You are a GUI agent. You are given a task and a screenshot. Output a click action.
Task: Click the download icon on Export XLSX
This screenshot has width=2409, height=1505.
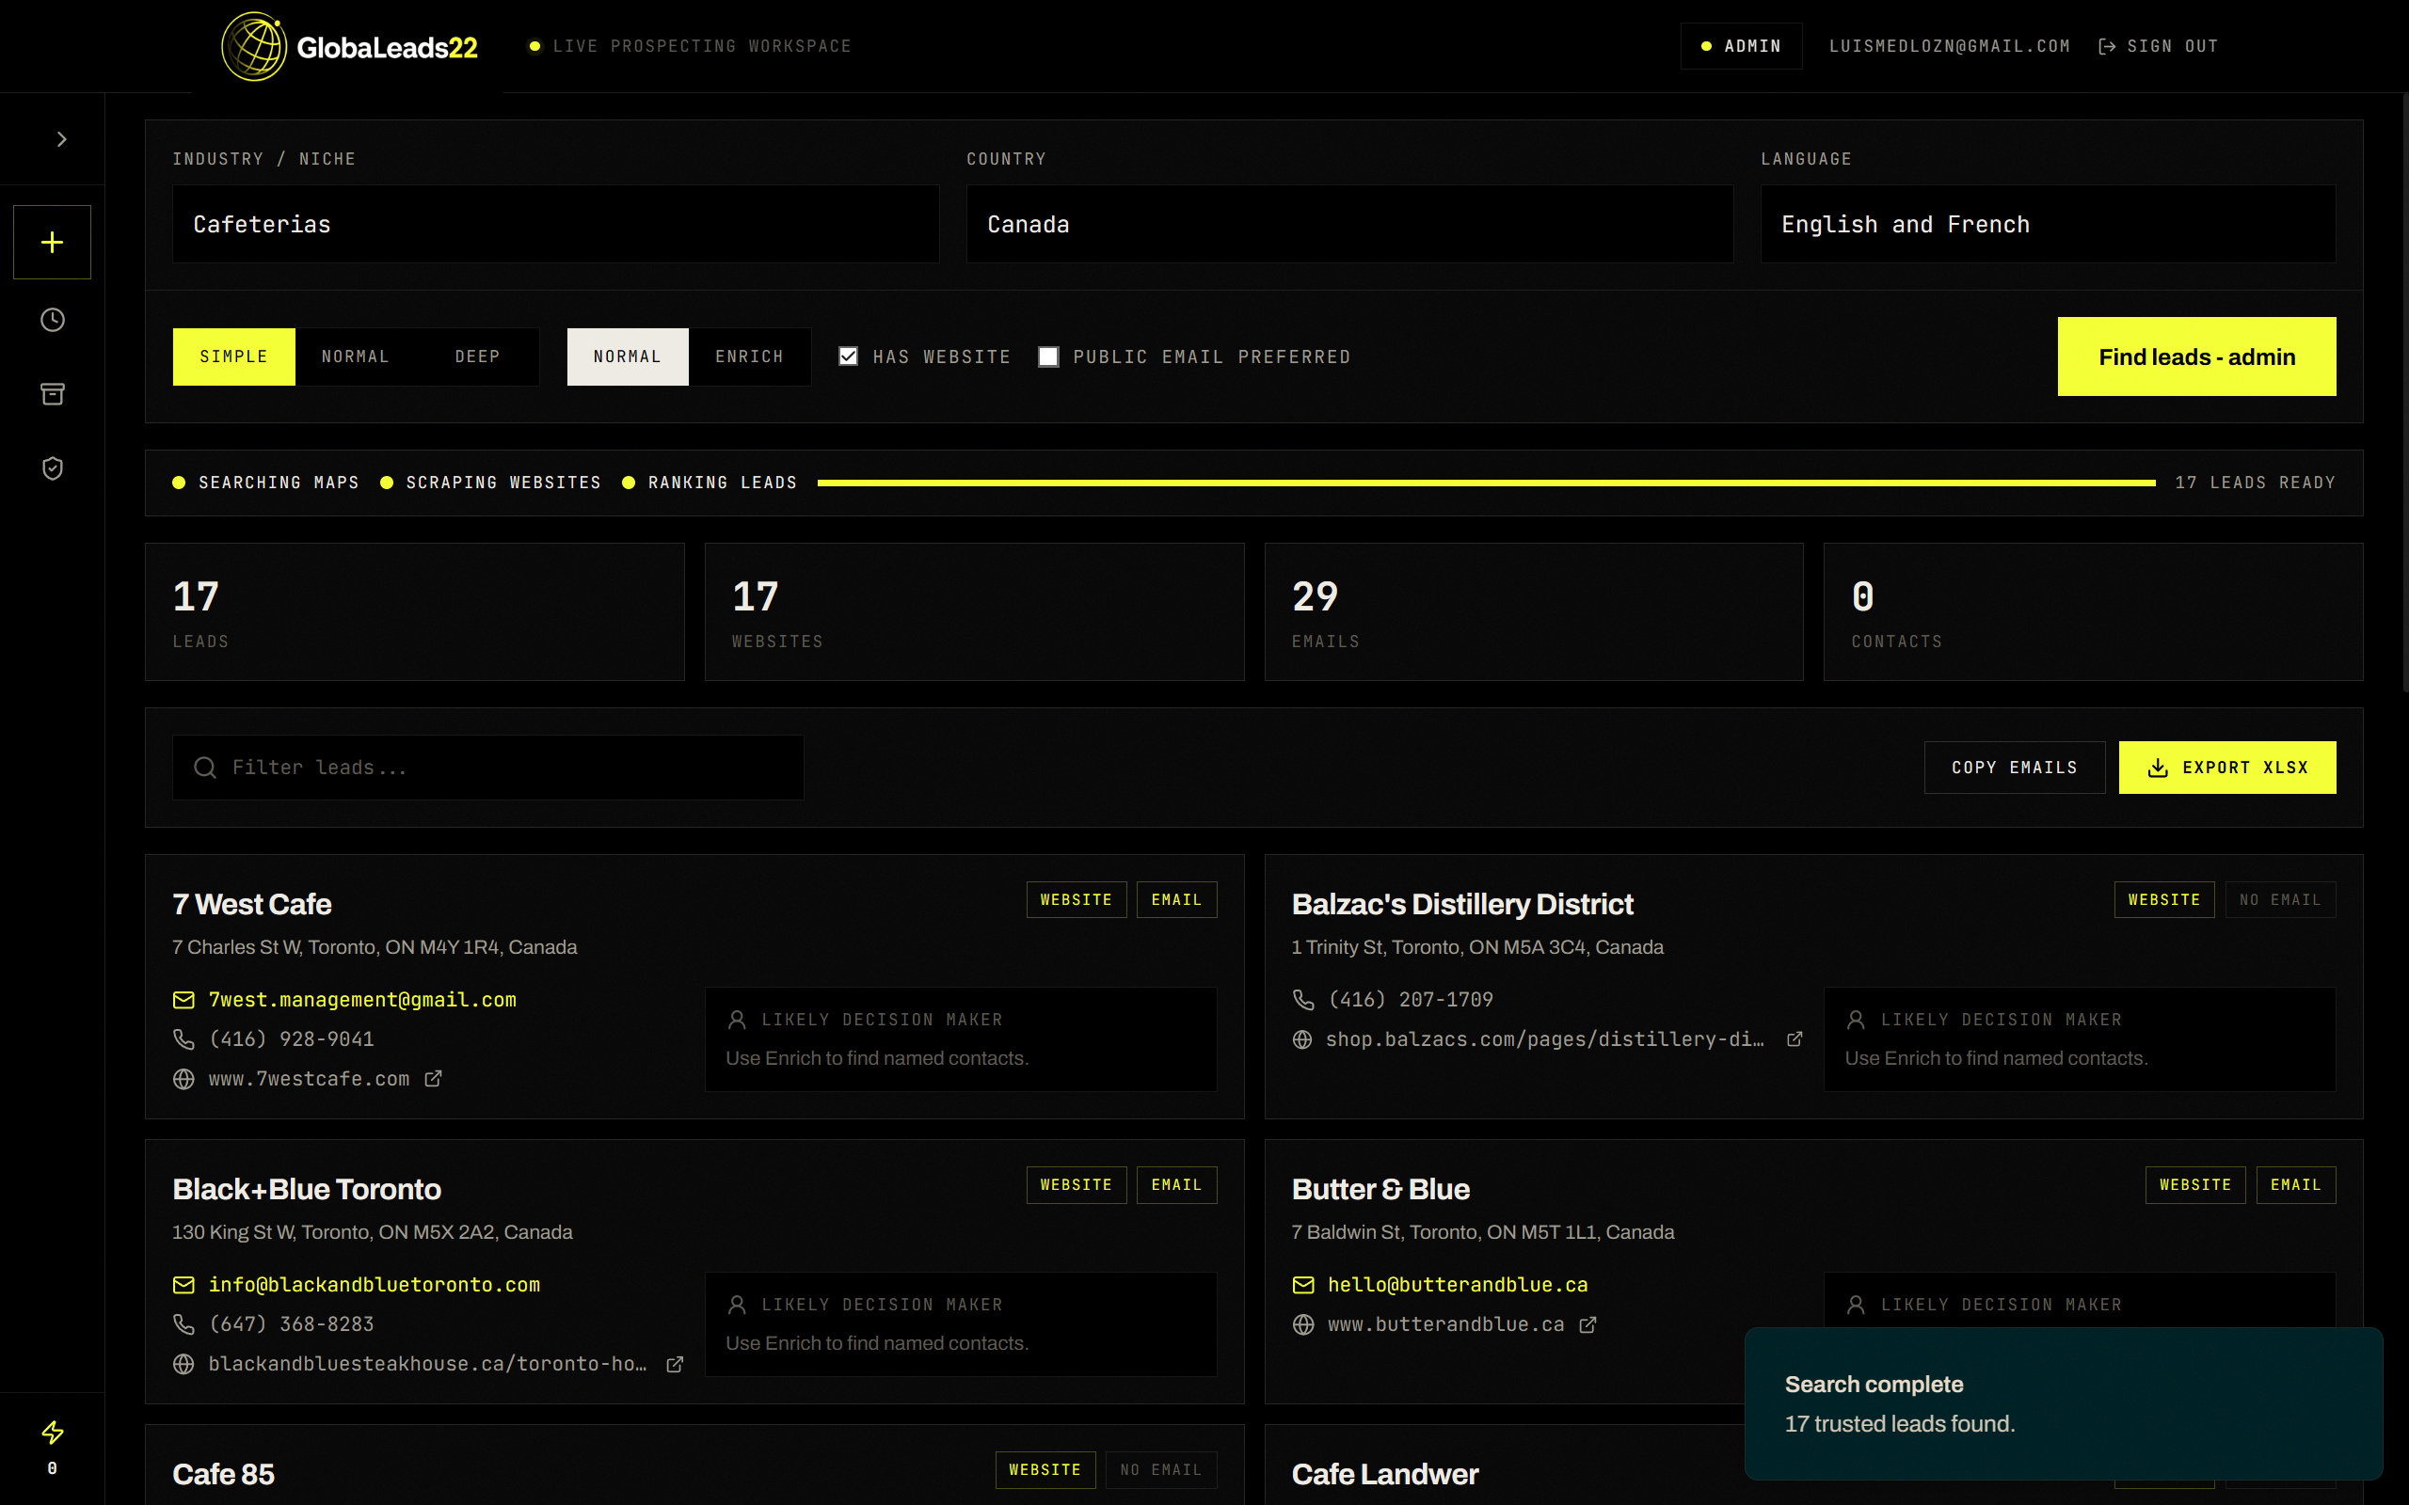(x=2157, y=768)
